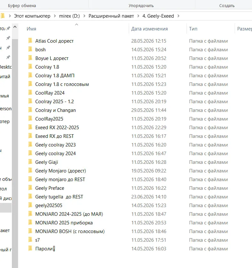Viewport: 252px width, 268px height.
Task: Select the Geely monjaro до REST folder
Action: (60, 180)
